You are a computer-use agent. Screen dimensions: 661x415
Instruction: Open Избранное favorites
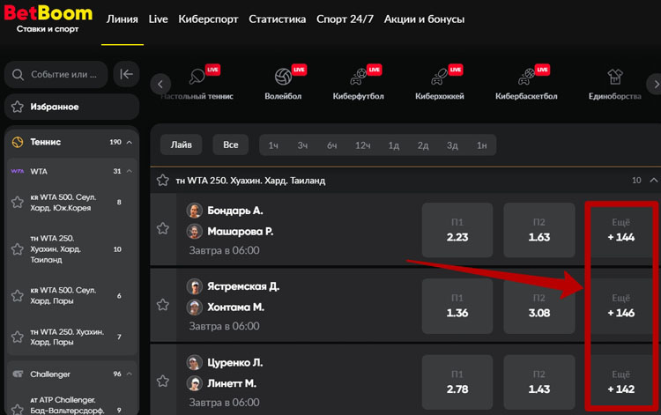(x=71, y=107)
